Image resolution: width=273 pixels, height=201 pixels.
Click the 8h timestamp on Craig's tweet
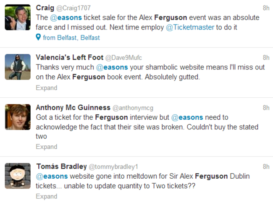(x=266, y=8)
